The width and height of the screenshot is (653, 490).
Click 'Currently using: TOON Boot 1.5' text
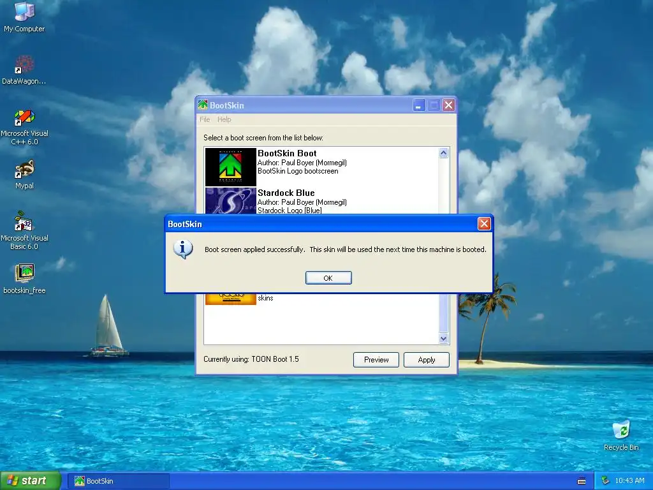(x=251, y=359)
